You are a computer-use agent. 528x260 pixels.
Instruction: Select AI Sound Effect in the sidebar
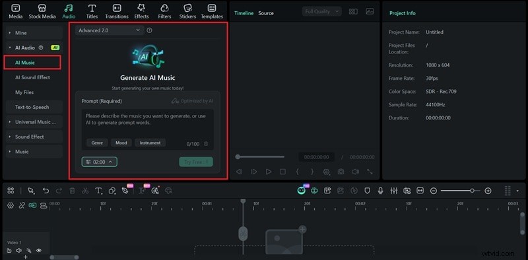[32, 77]
